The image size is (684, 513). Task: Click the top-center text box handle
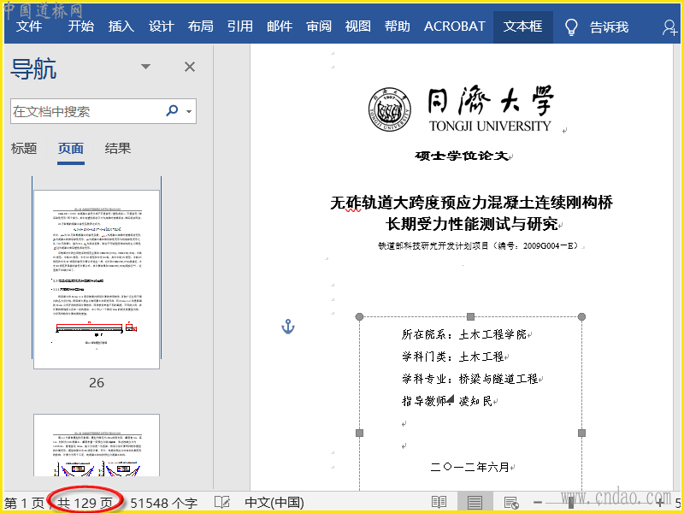(x=471, y=316)
